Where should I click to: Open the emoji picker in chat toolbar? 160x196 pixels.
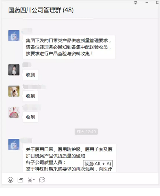click(11, 180)
